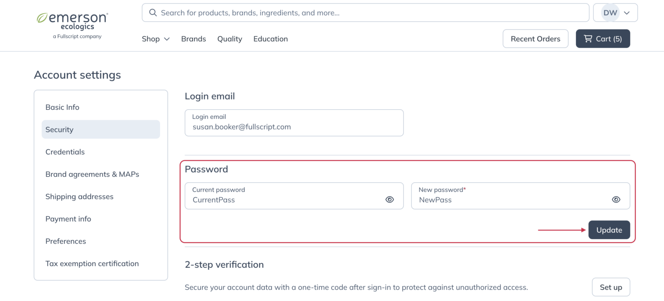Click the search magnifying glass icon

(153, 13)
